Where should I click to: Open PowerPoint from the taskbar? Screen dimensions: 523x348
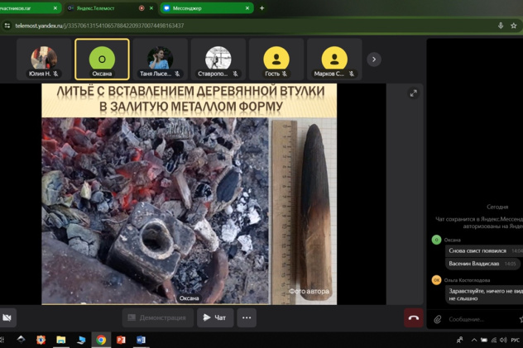coord(120,340)
